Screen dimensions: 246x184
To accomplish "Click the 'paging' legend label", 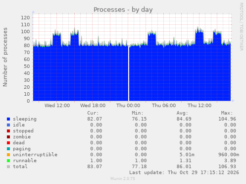I will 22,149.
